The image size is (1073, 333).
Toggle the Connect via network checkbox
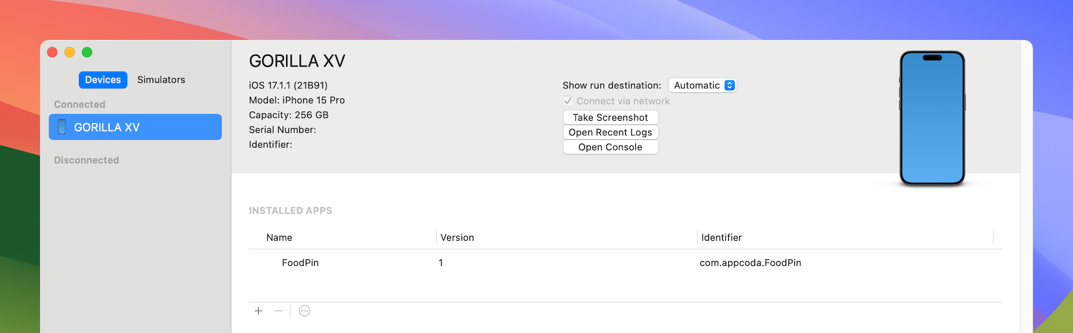[x=568, y=101]
